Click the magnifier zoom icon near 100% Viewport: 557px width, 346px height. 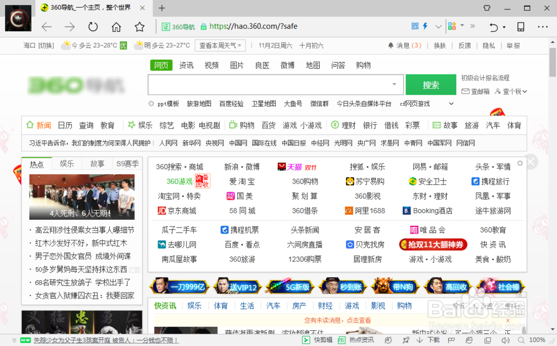521,340
